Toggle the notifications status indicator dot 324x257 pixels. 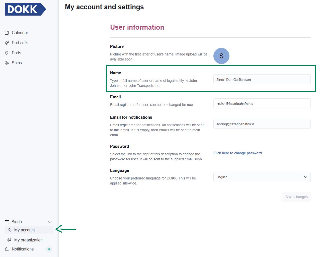tap(49, 249)
